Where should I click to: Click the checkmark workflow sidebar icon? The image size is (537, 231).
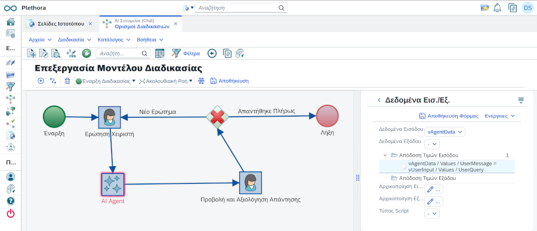11,123
